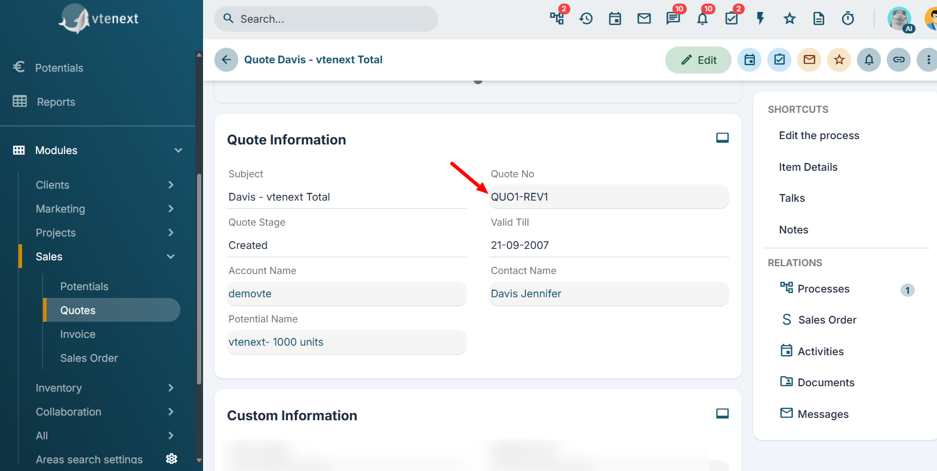The height and width of the screenshot is (471, 937).
Task: Open Reports in the sidebar
Action: point(56,102)
